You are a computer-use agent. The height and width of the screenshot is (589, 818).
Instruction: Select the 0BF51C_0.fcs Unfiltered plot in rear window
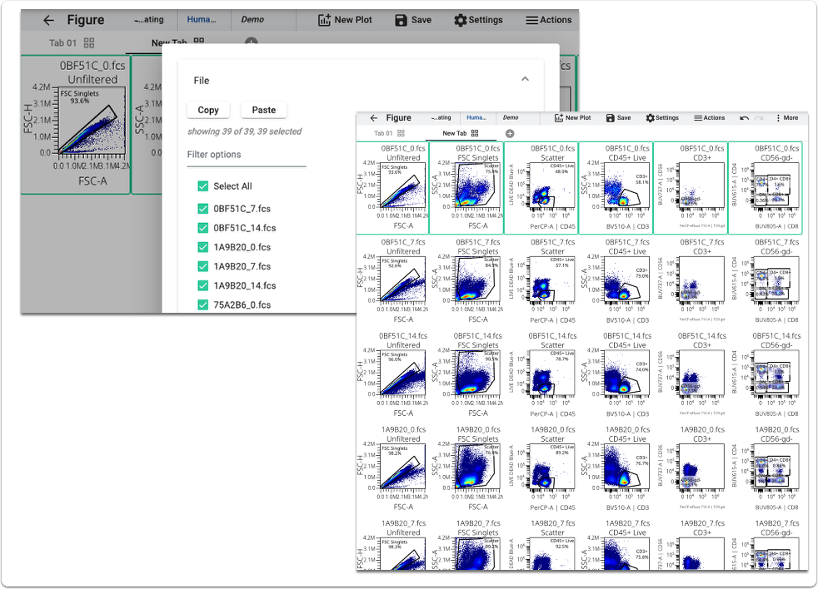pyautogui.click(x=76, y=125)
